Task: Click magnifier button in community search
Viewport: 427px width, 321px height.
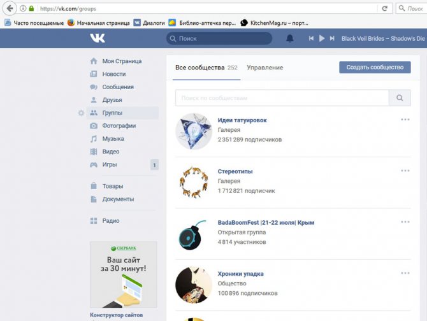Action: click(x=400, y=98)
